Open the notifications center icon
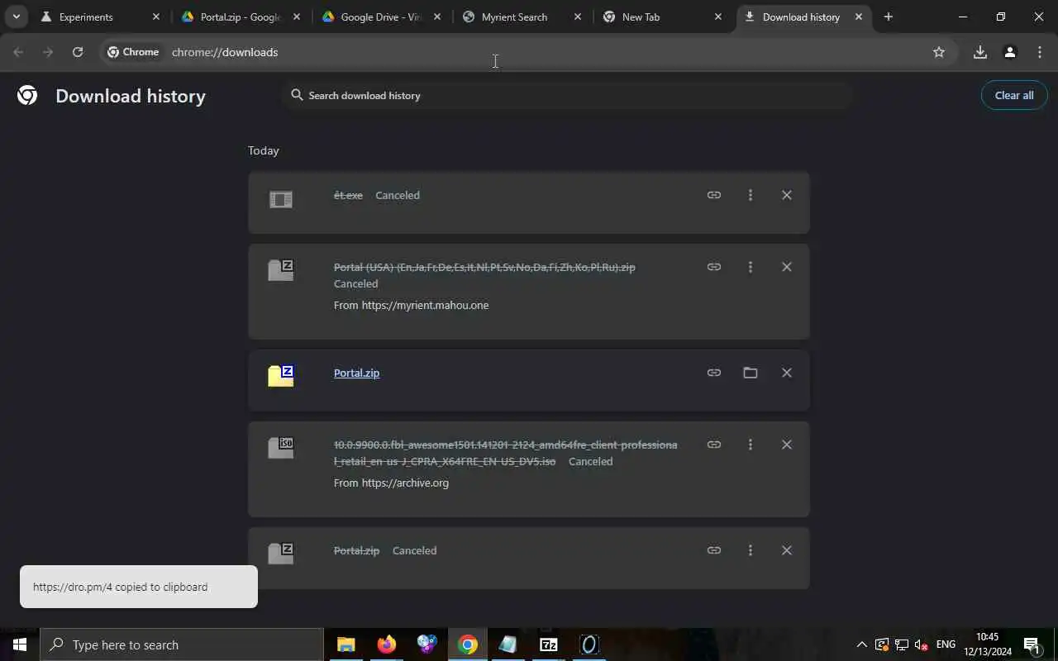The image size is (1058, 661). click(1032, 645)
